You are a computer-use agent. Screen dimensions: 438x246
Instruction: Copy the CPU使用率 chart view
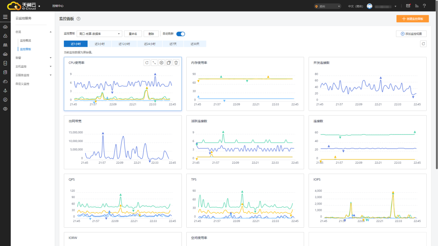(x=169, y=63)
